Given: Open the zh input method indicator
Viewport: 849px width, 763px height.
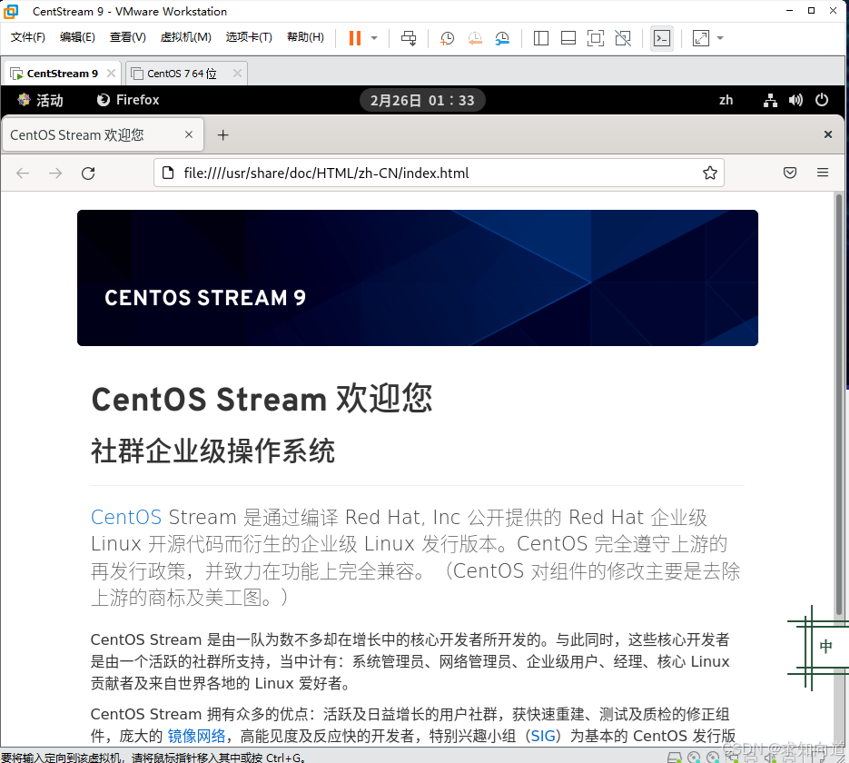Looking at the screenshot, I should click(x=726, y=100).
